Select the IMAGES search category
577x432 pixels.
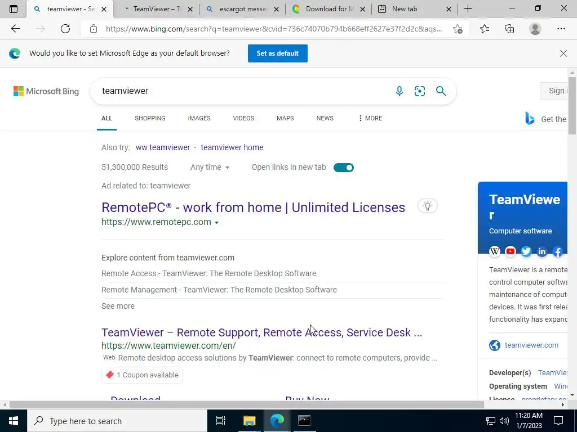coord(199,118)
